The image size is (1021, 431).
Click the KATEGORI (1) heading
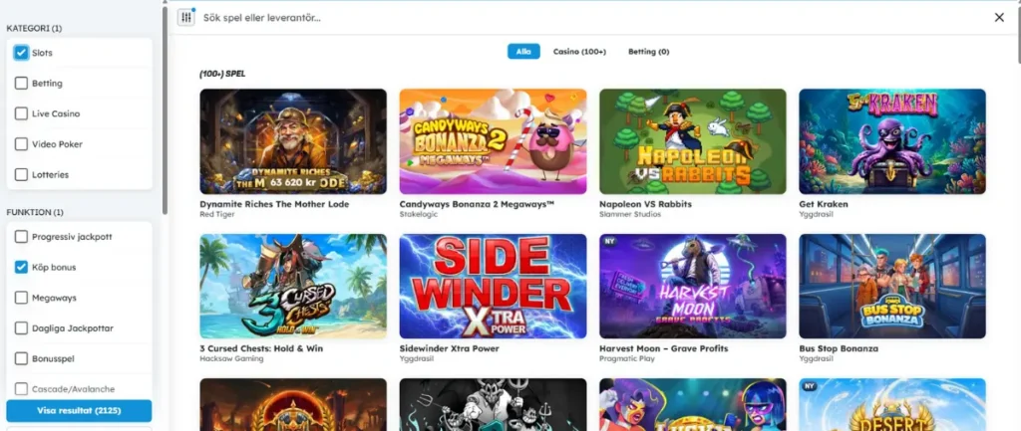(34, 29)
